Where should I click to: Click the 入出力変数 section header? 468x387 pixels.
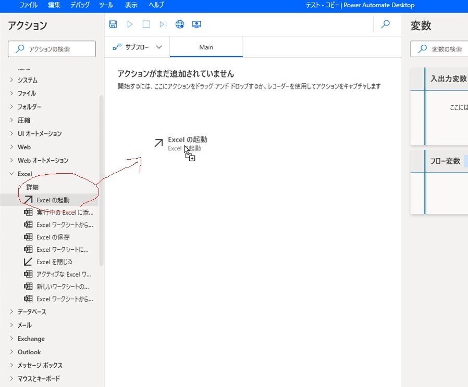click(x=439, y=79)
